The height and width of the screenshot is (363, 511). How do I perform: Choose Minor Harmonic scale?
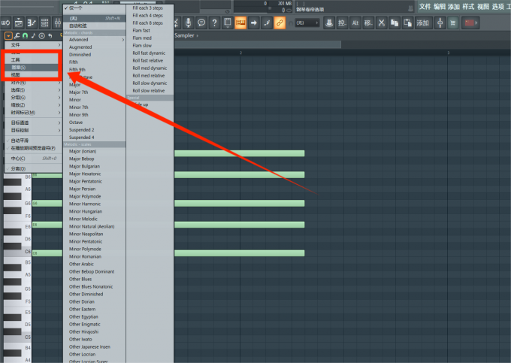[x=94, y=204]
